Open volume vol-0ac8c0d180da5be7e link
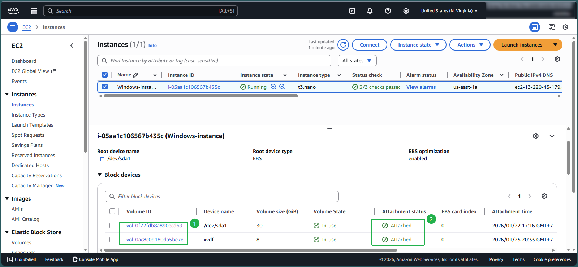 coord(155,240)
